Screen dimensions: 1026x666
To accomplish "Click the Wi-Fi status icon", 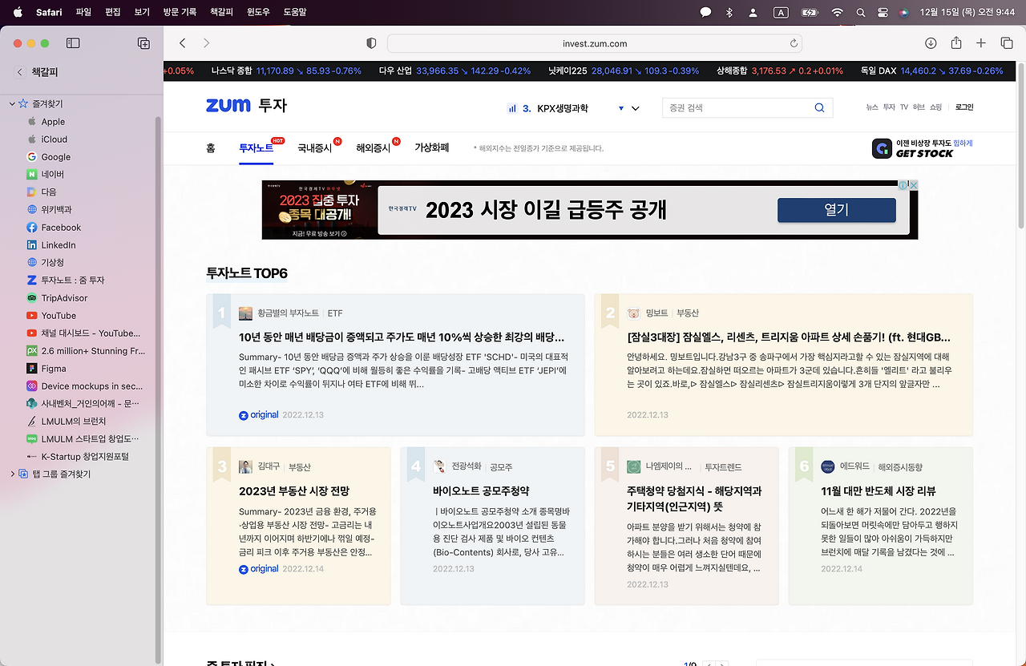I will 838,13.
